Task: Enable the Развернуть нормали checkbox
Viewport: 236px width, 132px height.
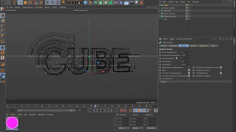Action: (x=221, y=76)
